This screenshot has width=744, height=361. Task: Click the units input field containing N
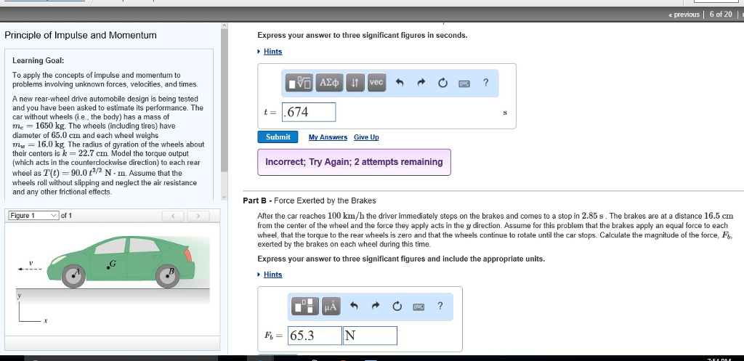click(370, 336)
